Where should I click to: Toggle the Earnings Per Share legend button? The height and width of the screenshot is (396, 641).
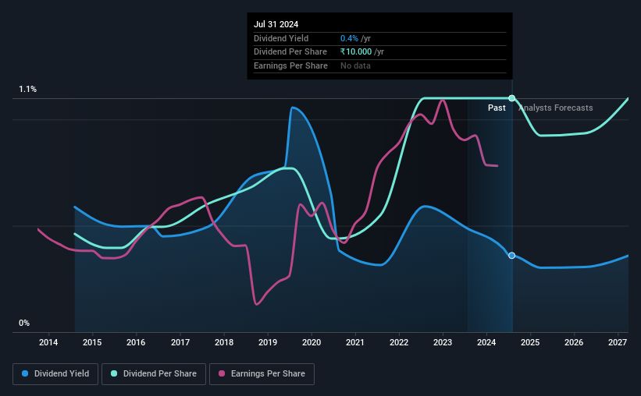coord(262,374)
